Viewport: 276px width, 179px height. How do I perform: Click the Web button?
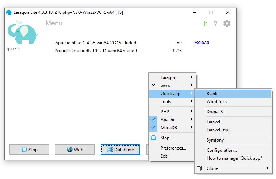[75, 150]
